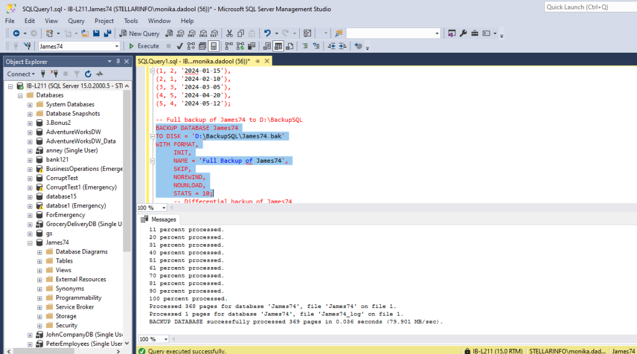
Task: Pin the Object Explorer panel
Action: [x=118, y=61]
